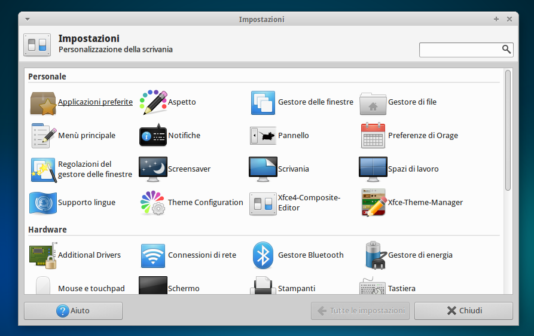Screen dimensions: 534x336
Task: Click the settings search field
Action: click(466, 50)
